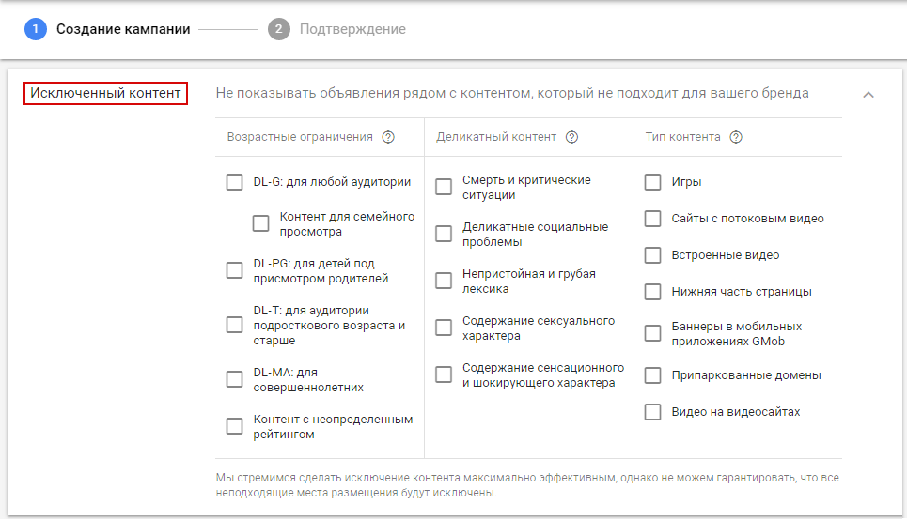907x519 pixels.
Task: Go to step 2 Подтверждение
Action: 278,29
